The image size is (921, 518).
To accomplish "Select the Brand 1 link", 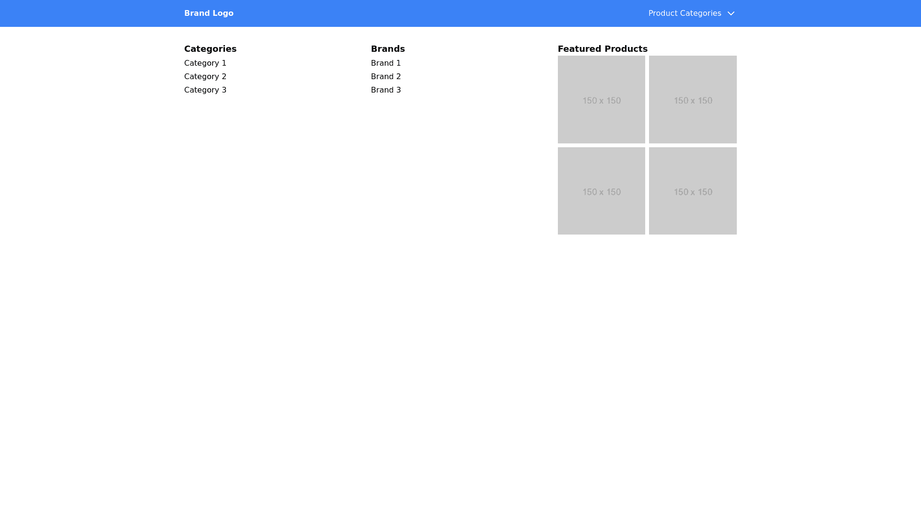I will point(386,63).
